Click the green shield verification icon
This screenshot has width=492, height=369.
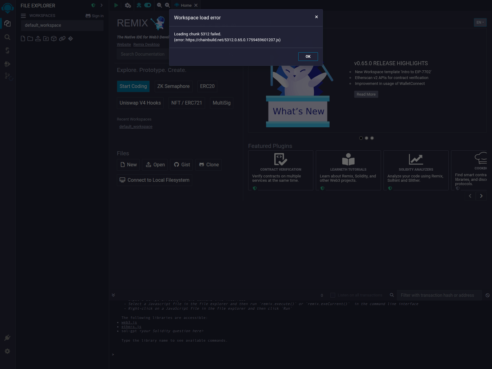(x=93, y=5)
